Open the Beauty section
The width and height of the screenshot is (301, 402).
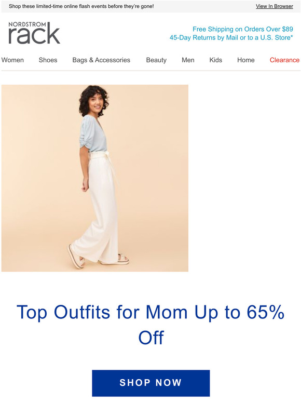click(x=156, y=60)
